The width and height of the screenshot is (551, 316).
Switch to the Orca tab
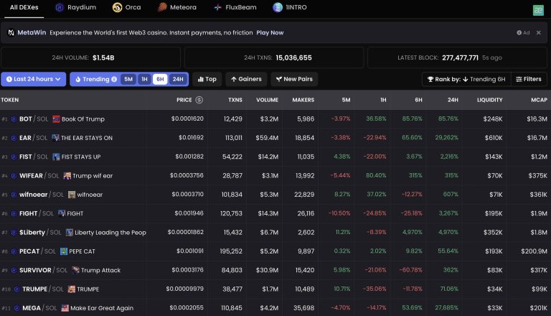(x=126, y=7)
